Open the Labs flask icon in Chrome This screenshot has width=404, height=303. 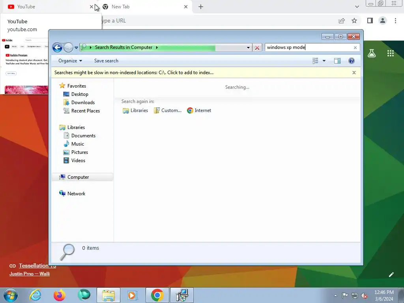coord(372,53)
